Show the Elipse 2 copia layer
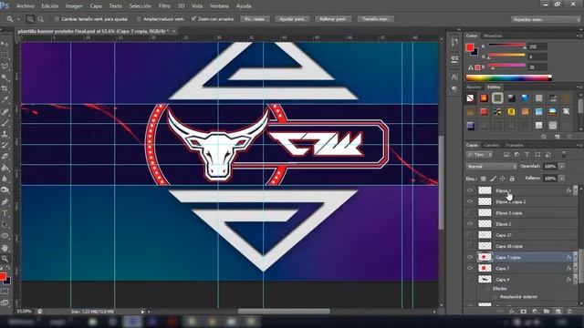Screen dimensions: 584x328 pyautogui.click(x=470, y=212)
